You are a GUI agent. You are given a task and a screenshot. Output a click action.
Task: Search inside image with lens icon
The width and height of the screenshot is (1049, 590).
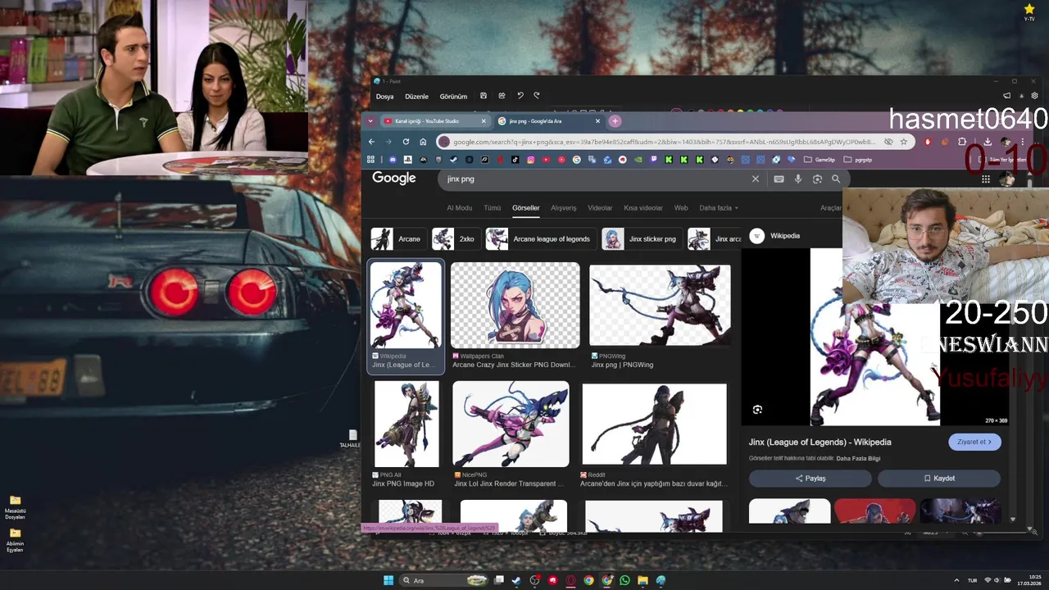coord(757,410)
